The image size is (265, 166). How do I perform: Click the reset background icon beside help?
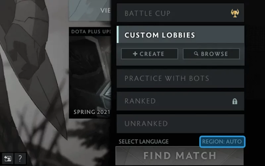tap(8, 158)
